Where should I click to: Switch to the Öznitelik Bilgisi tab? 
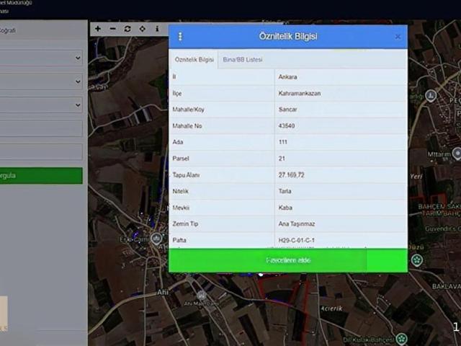pyautogui.click(x=194, y=59)
